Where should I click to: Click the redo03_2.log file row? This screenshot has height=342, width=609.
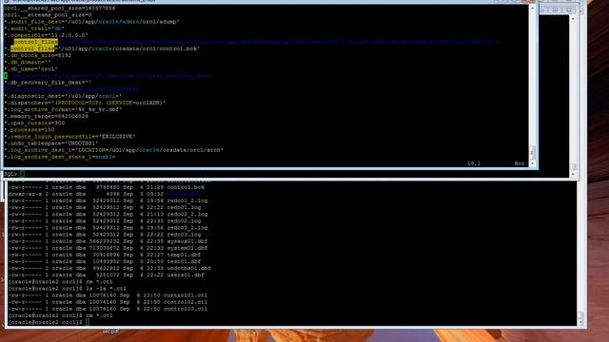(x=108, y=228)
